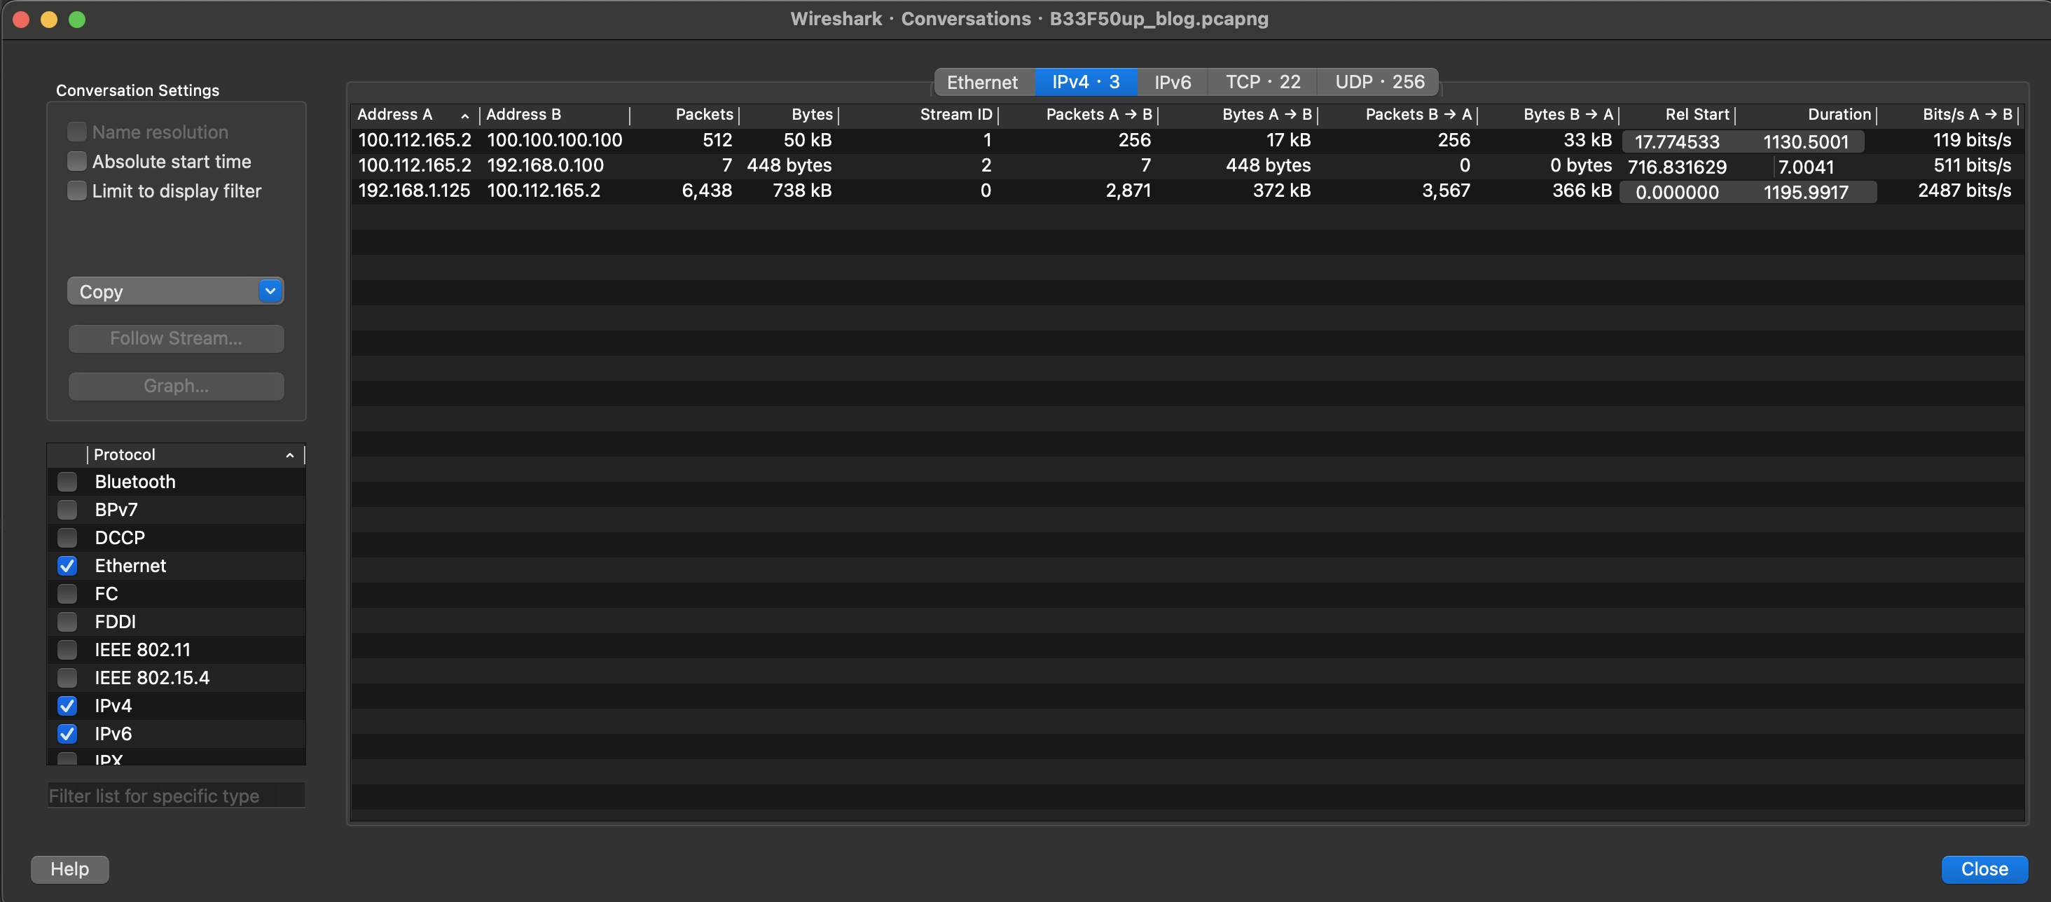
Task: Click the Help button
Action: 69,868
